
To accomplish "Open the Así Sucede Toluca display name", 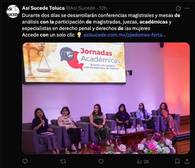I will click(x=43, y=8).
